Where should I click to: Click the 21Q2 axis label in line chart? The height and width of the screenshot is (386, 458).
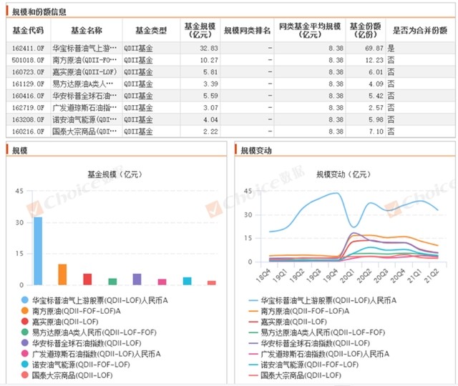coord(432,275)
